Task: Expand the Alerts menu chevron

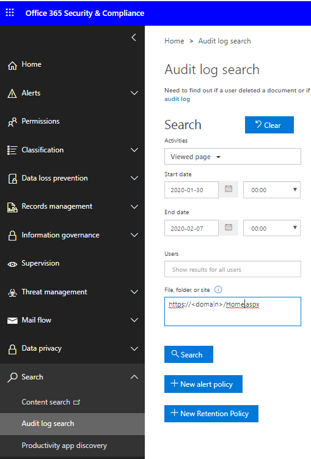Action: click(x=134, y=93)
